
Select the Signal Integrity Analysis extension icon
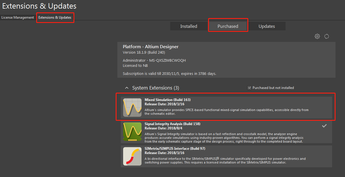(132, 132)
